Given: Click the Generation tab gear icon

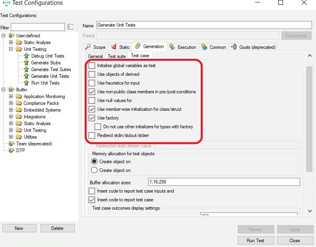Looking at the screenshot, I should coord(138,46).
